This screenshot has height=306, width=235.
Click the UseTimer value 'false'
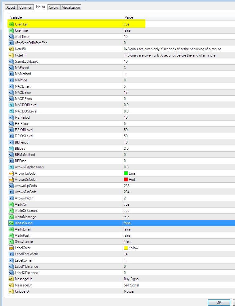[127, 30]
